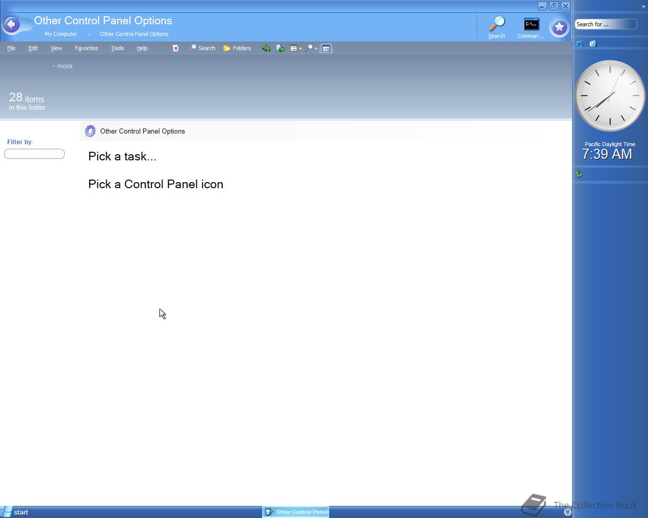Open the Search magnifier in header
The height and width of the screenshot is (518, 648).
click(497, 28)
